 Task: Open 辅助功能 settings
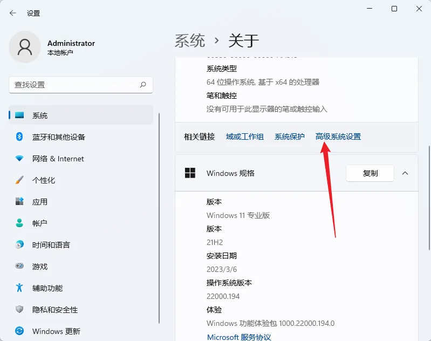coord(81,288)
